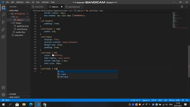The width and height of the screenshot is (190, 107).
Task: Open taskbar search magnifier
Action: (x=10, y=104)
